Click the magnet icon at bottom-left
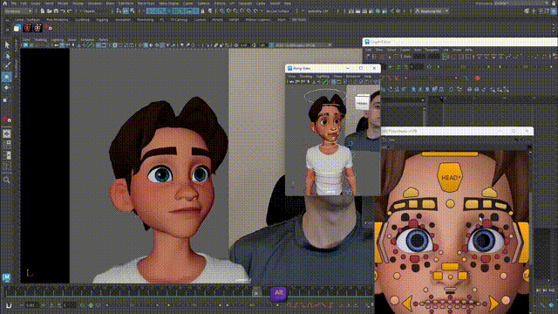The image size is (558, 314). [9, 305]
